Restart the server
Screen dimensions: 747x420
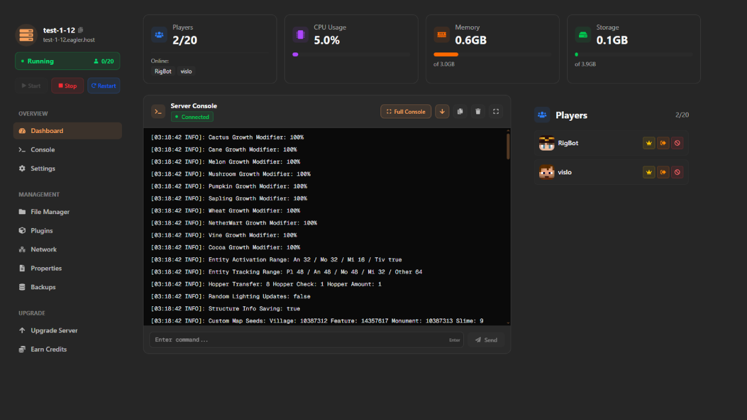103,85
